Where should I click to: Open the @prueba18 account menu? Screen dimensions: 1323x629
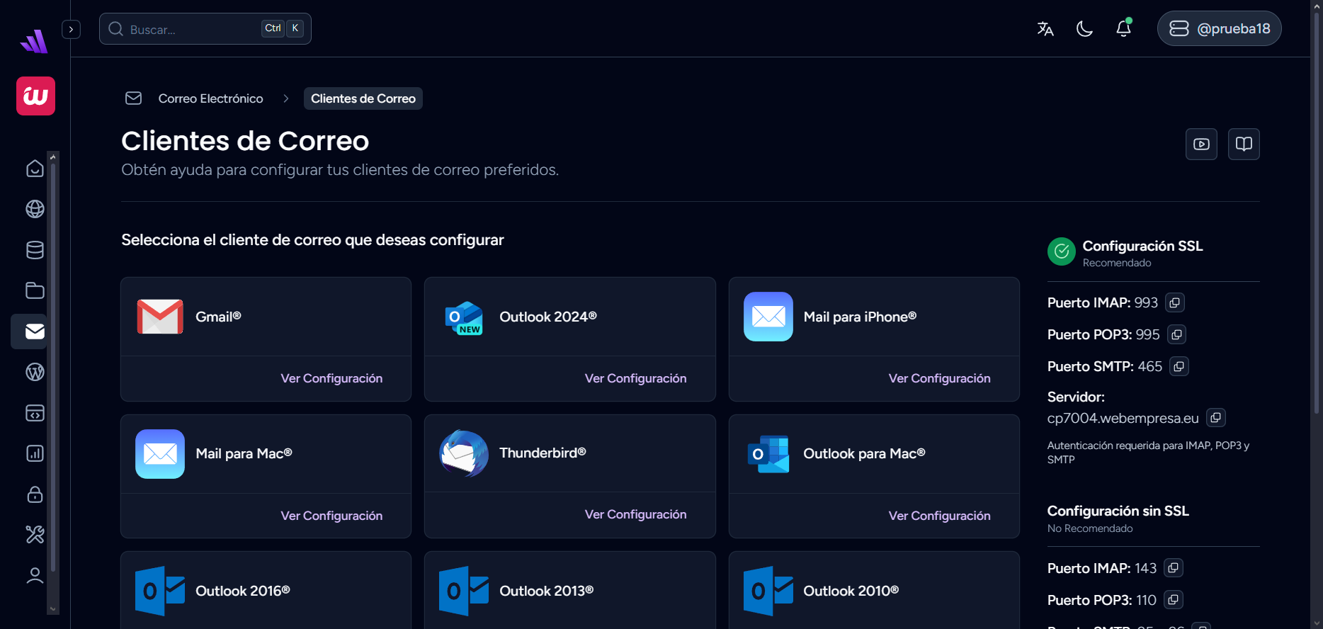click(1219, 28)
